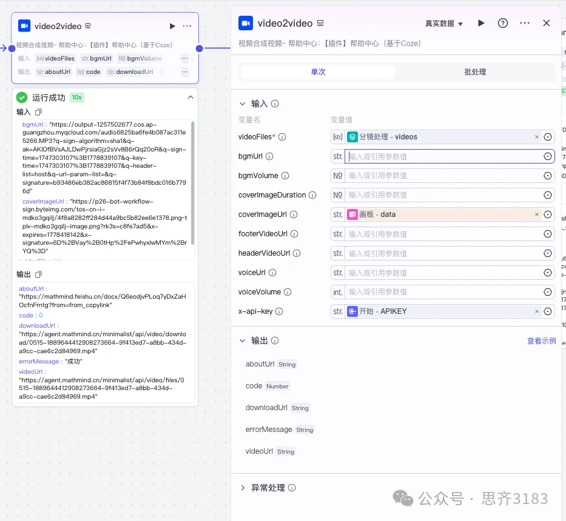Expand the 异常处理 section
This screenshot has height=521, width=566.
243,488
